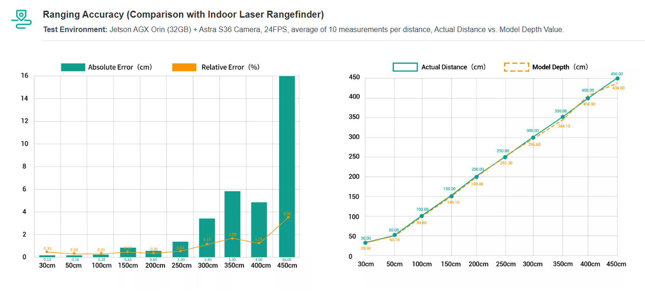Select the 99.80 model depth label
Image resolution: width=645 pixels, height=296 pixels.
(422, 223)
